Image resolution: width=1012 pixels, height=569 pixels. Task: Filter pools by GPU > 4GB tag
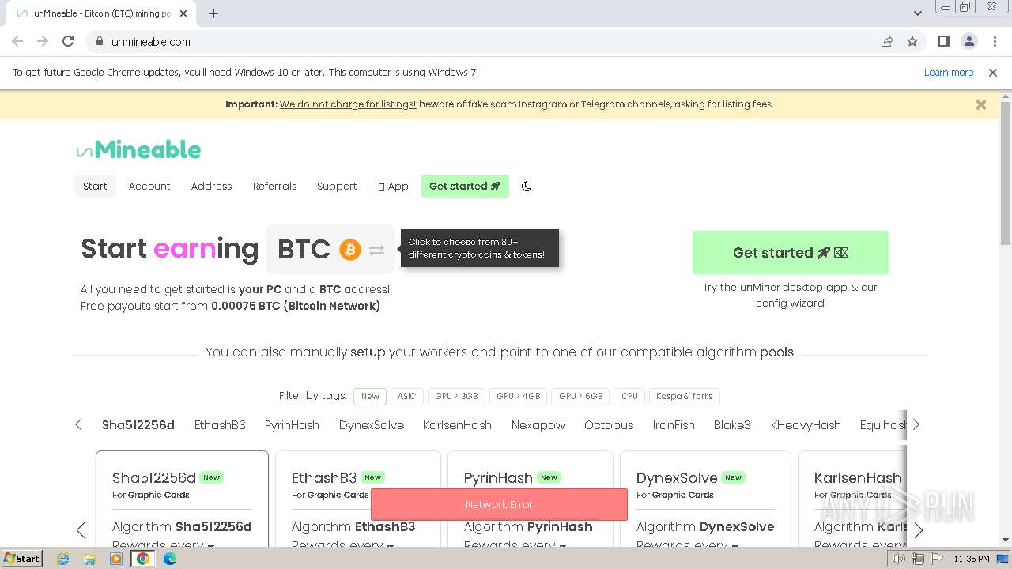pyautogui.click(x=519, y=396)
